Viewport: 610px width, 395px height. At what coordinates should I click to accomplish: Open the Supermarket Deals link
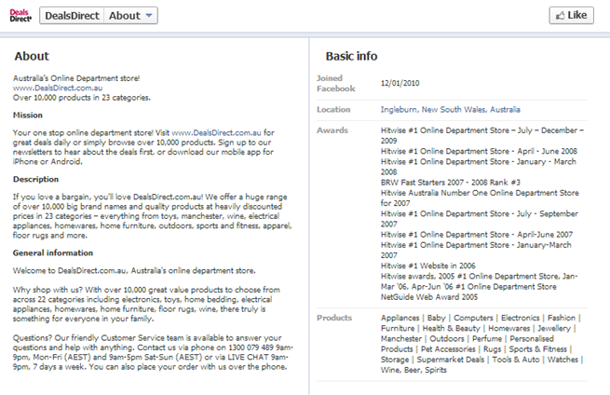coord(451,360)
